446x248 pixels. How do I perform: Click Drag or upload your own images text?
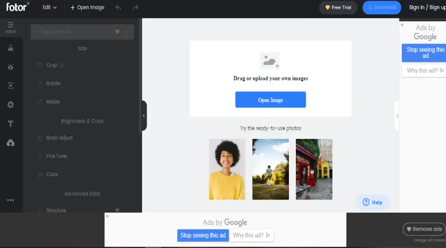pos(271,78)
